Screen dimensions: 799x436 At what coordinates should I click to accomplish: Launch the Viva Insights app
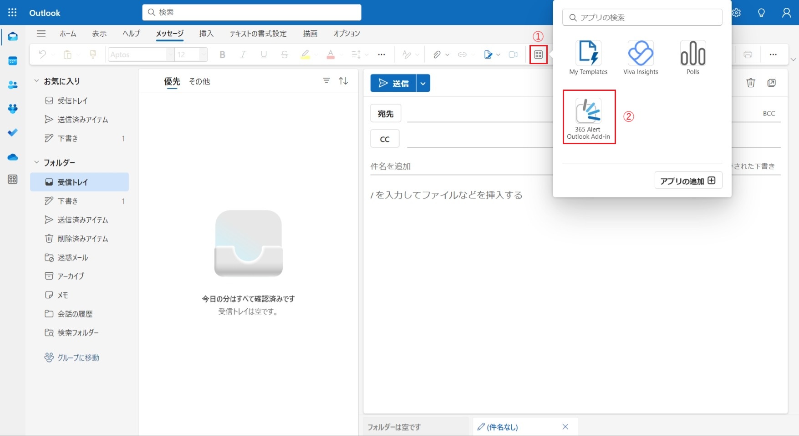pos(640,58)
